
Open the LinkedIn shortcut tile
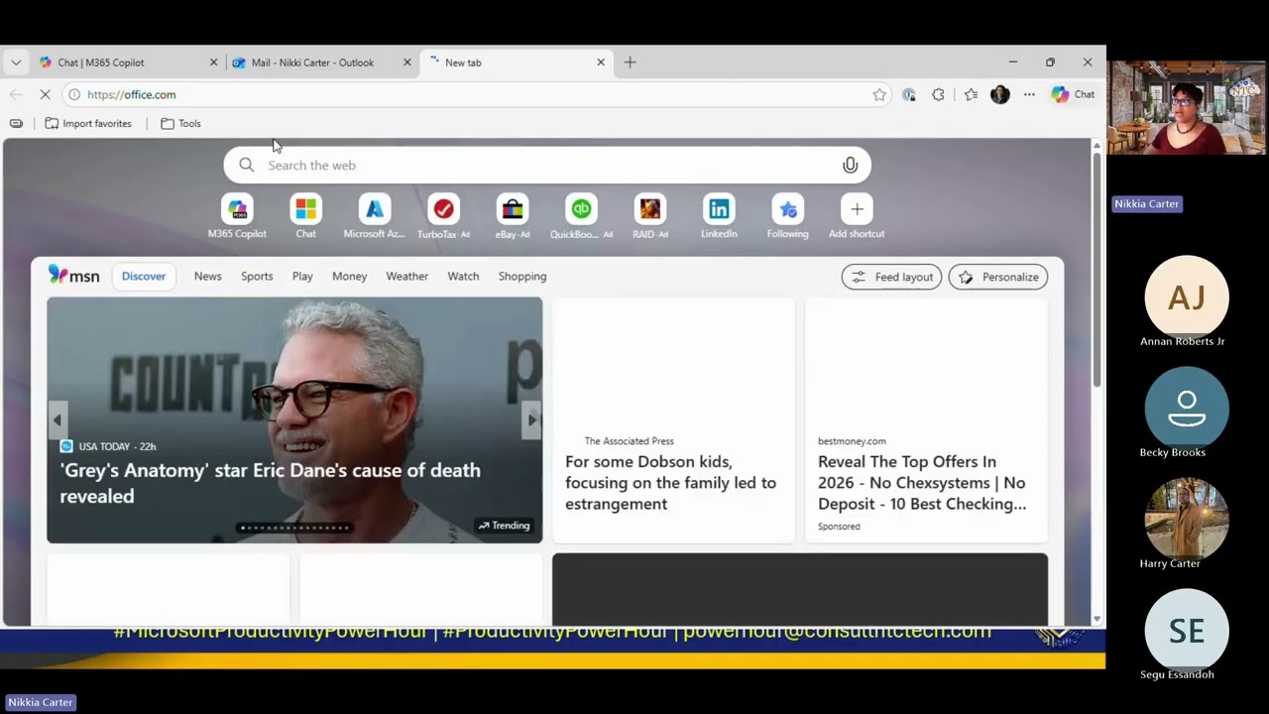[719, 216]
